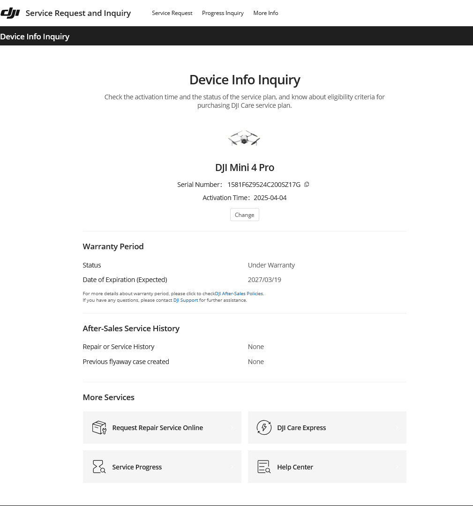Click the DJI Mini 4 Pro product name
The width and height of the screenshot is (473, 506).
point(244,167)
